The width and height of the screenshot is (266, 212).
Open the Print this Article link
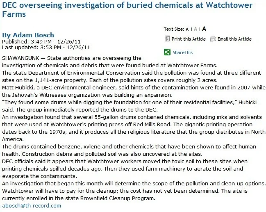click(x=188, y=39)
